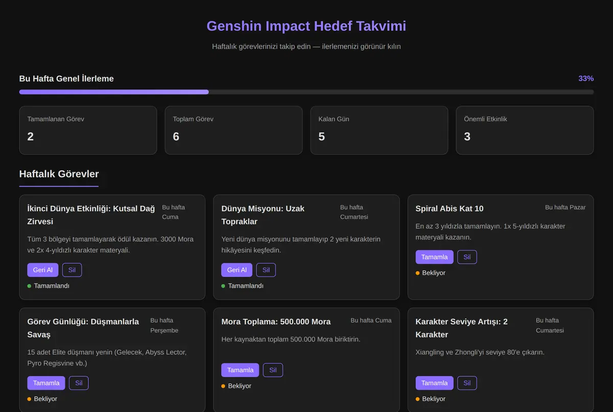Click the 33% progress value

tap(586, 79)
